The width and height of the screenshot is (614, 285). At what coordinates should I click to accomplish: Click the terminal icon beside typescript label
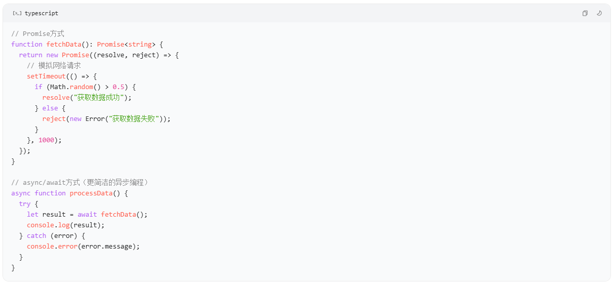pyautogui.click(x=17, y=13)
